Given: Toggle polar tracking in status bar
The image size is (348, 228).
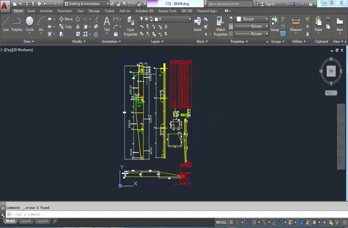Looking at the screenshot, I should 254,222.
